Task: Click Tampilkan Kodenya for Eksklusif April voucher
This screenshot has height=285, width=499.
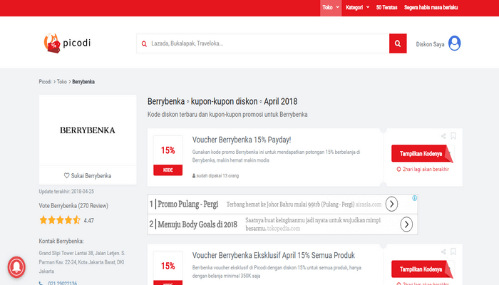Action: coord(422,269)
